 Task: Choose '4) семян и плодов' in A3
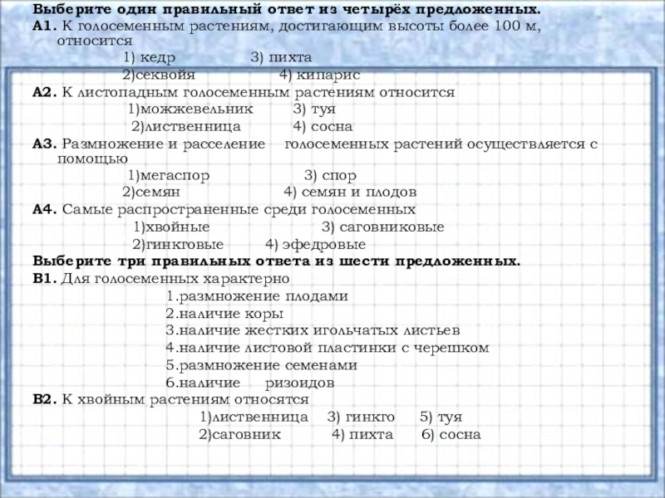click(350, 193)
